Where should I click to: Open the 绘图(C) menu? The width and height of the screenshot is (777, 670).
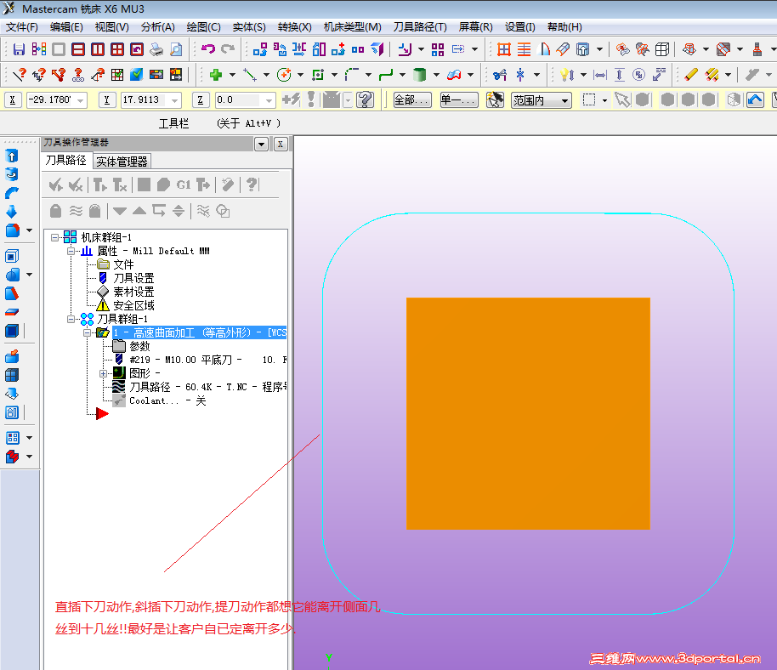204,27
